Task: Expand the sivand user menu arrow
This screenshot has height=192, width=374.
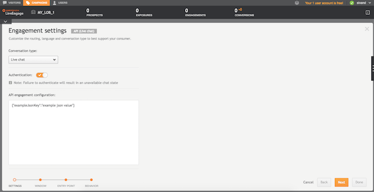Action: pos(370,3)
